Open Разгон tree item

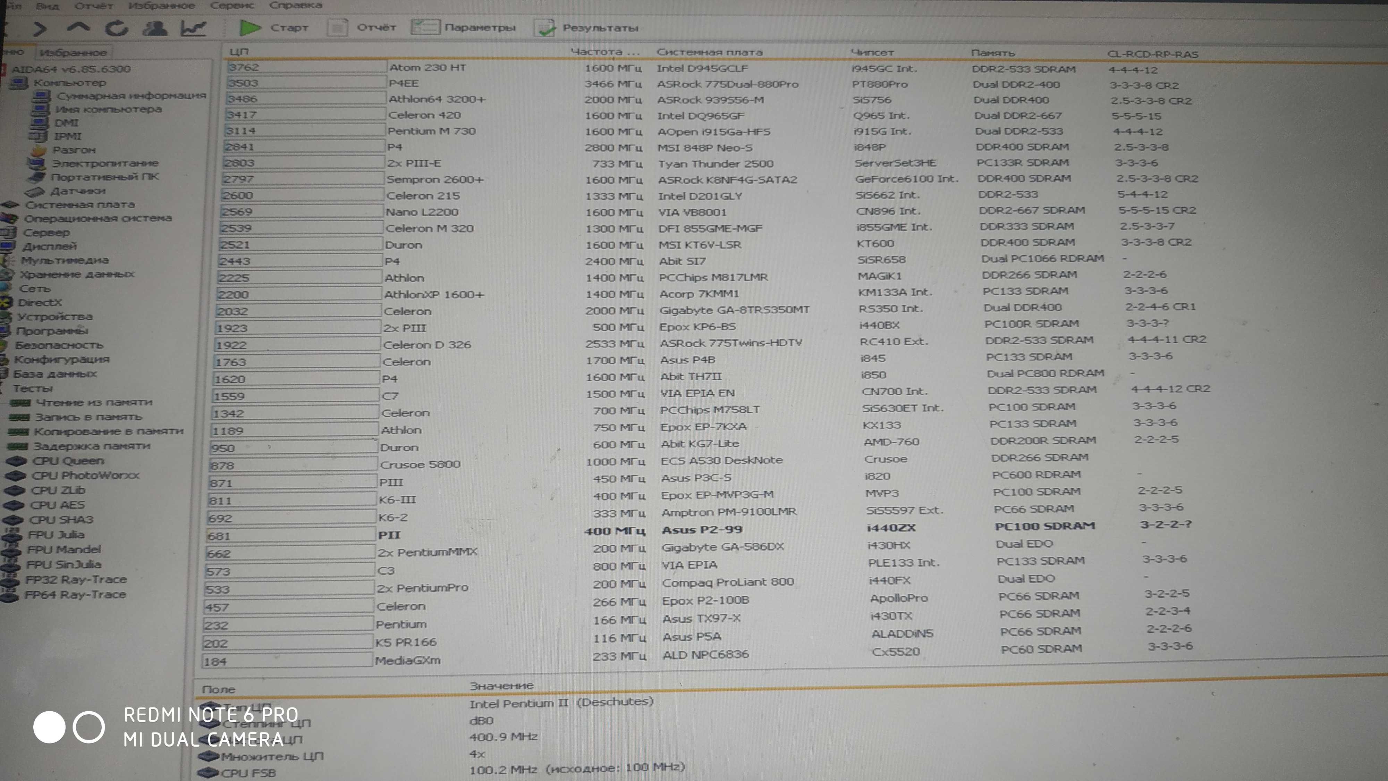point(74,150)
